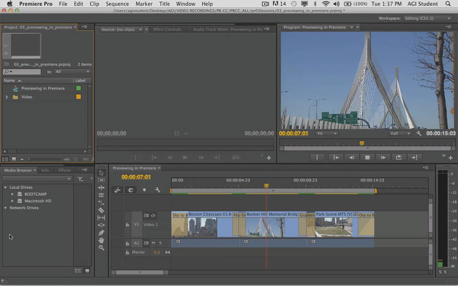The width and height of the screenshot is (458, 286).
Task: Collapse the Local Drives group
Action: tap(5, 187)
